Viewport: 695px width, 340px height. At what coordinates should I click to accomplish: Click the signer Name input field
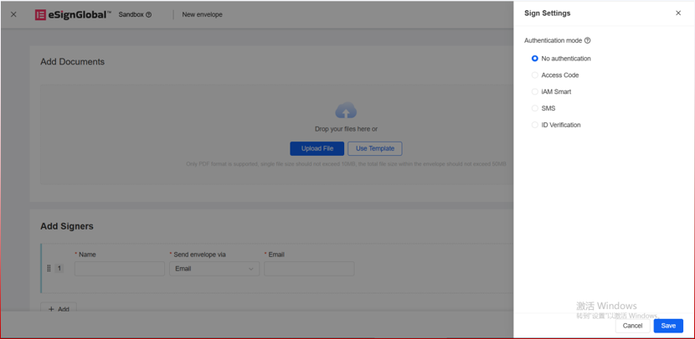[120, 269]
